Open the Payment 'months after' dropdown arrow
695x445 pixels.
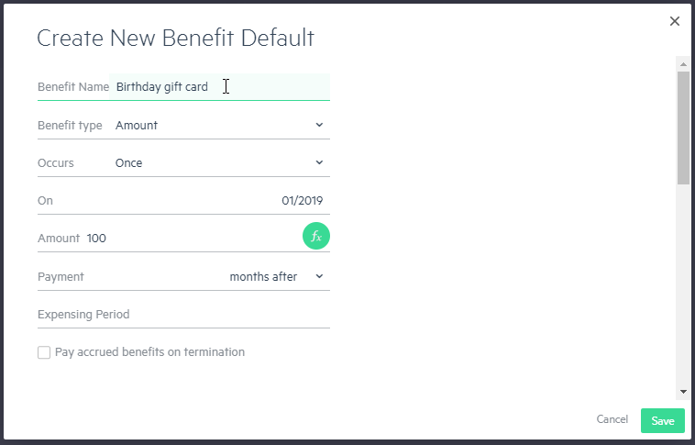(x=319, y=276)
